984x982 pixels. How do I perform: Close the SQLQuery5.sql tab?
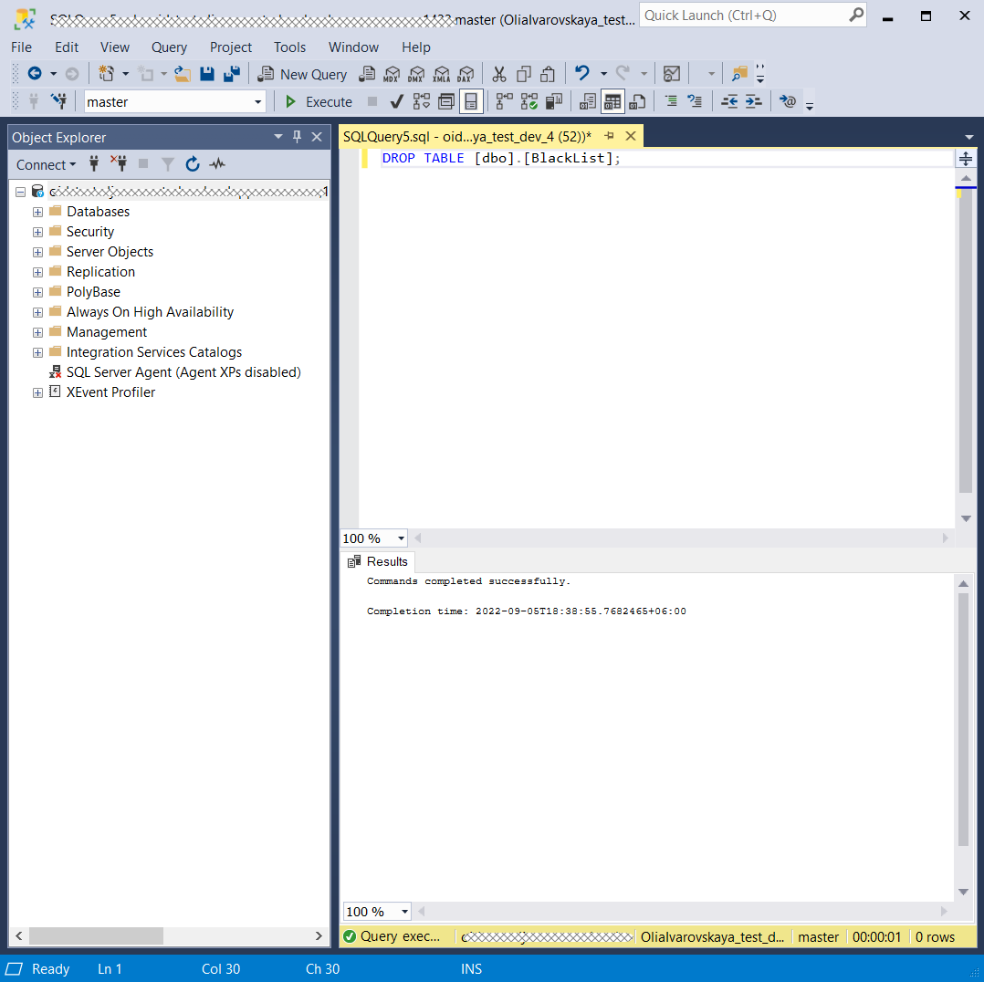(631, 136)
